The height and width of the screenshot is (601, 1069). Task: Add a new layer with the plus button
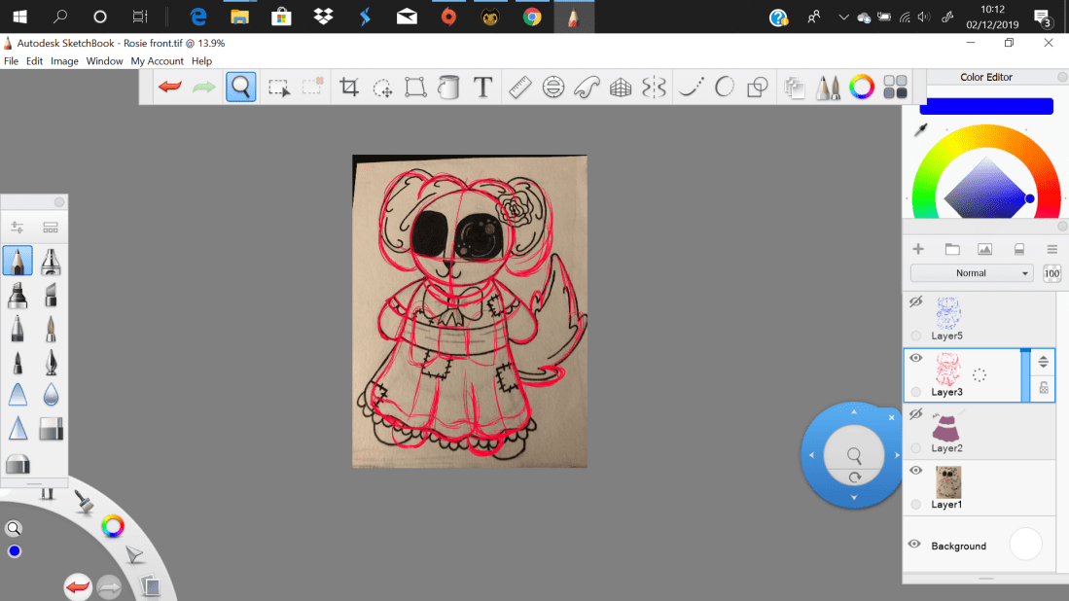click(917, 248)
